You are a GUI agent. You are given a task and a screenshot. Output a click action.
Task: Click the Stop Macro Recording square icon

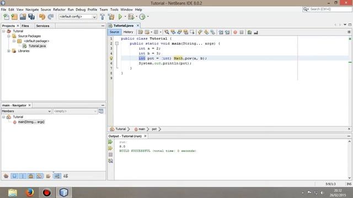(x=242, y=32)
